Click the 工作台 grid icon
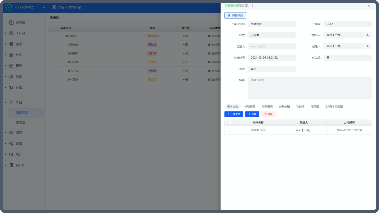 pyautogui.click(x=11, y=33)
